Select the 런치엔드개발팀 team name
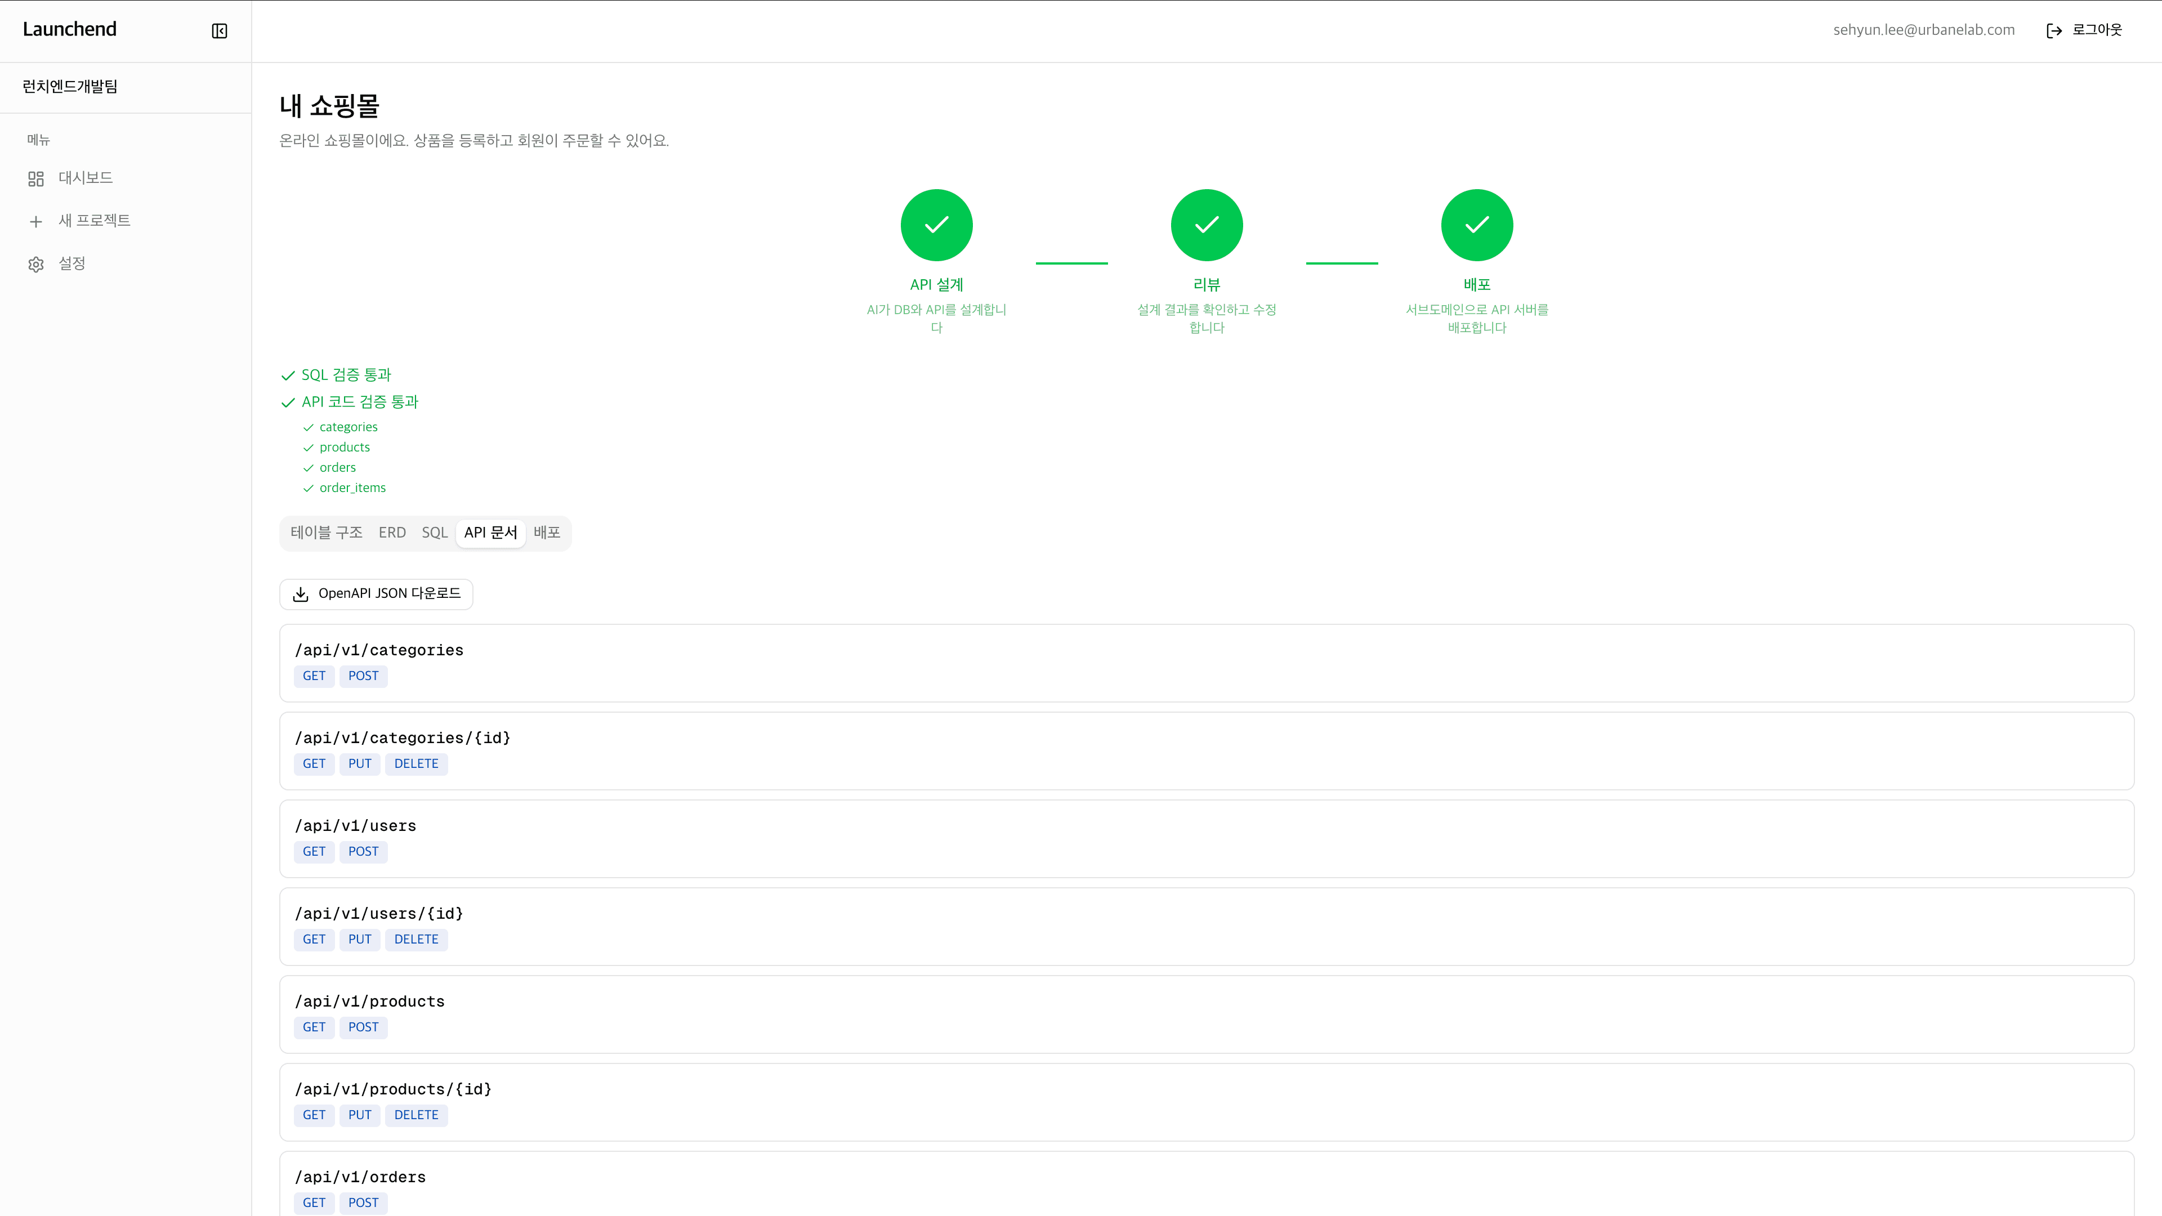Image resolution: width=2162 pixels, height=1216 pixels. 70,87
